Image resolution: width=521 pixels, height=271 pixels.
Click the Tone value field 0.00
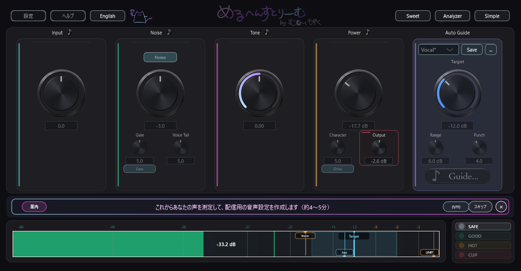click(259, 126)
